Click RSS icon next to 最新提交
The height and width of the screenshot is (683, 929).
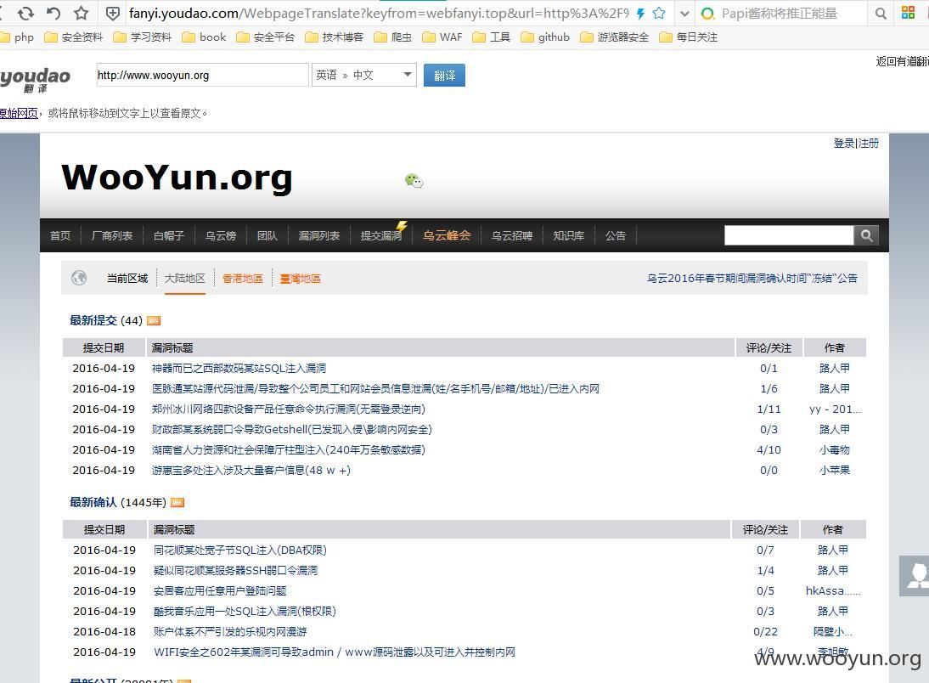154,321
